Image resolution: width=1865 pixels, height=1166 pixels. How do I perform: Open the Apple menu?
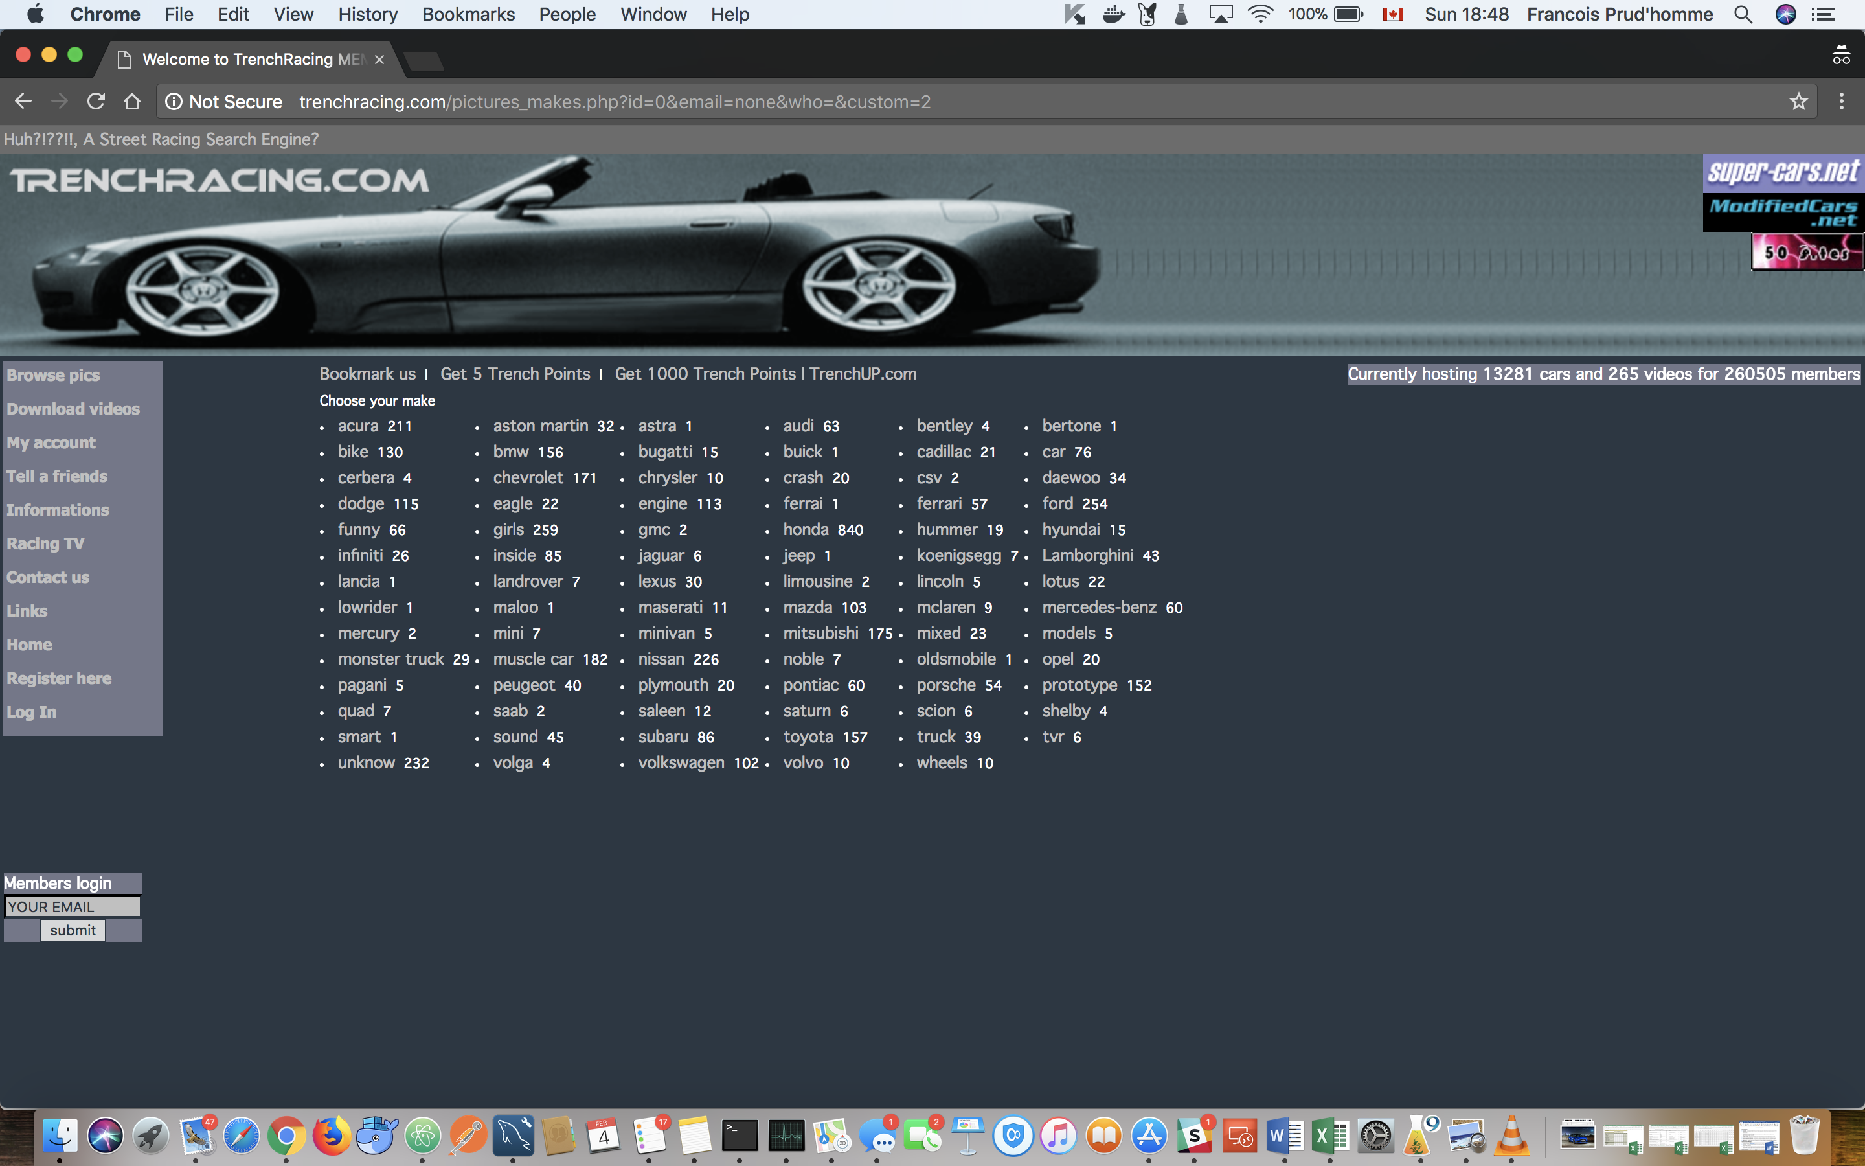(x=35, y=14)
